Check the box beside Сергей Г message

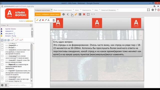[x=2, y=70]
